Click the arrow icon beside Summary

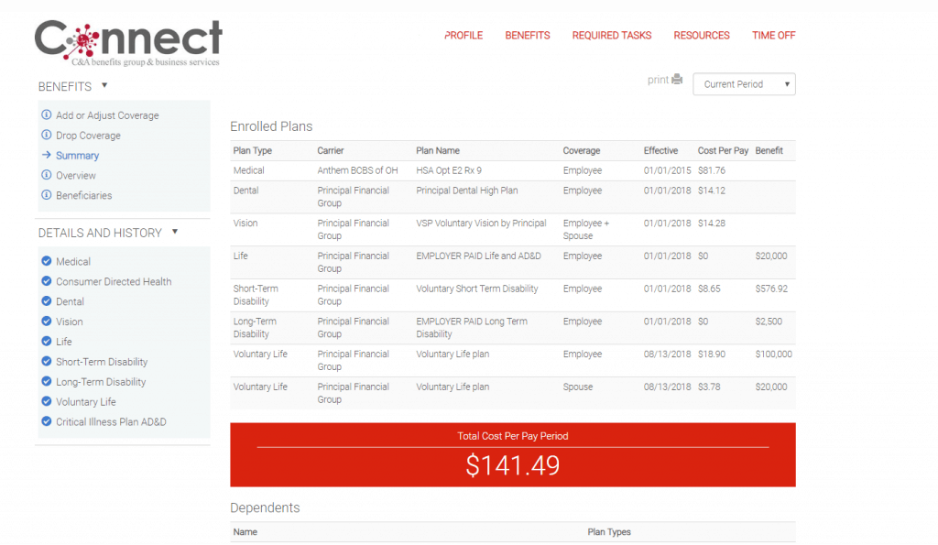click(x=46, y=155)
